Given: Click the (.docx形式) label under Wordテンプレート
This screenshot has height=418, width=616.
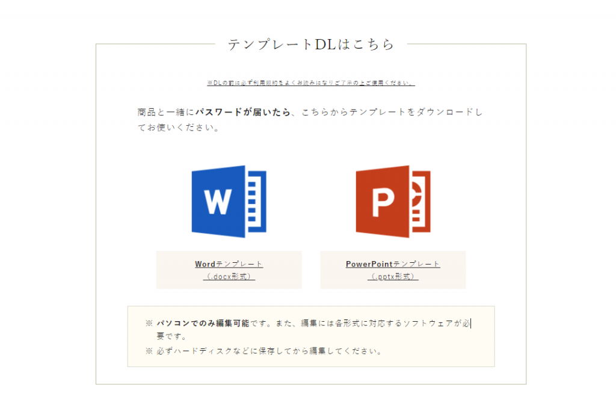Looking at the screenshot, I should click(229, 275).
